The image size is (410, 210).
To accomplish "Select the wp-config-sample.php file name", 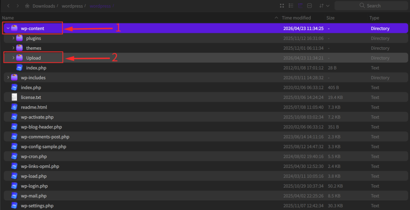I will [x=44, y=147].
